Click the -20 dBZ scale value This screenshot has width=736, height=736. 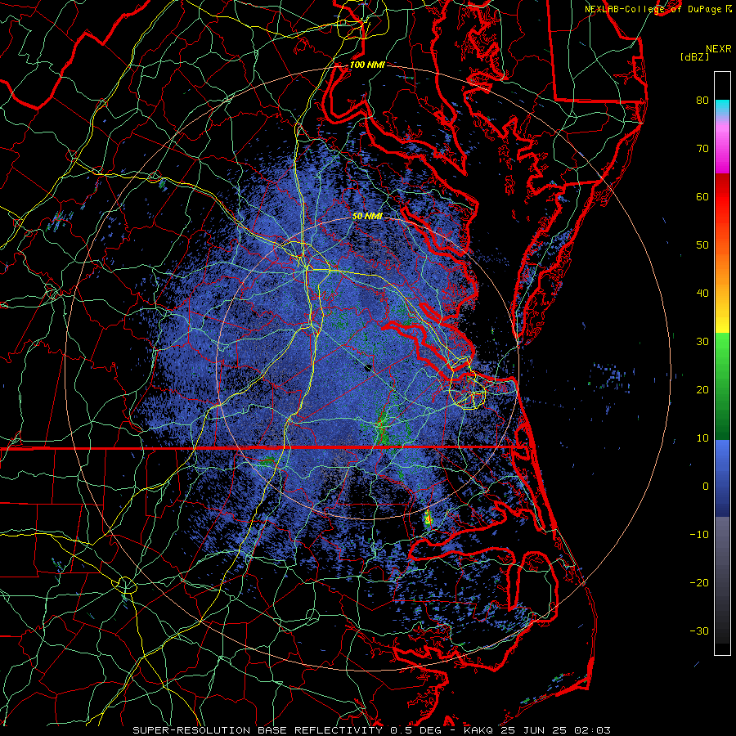[699, 583]
